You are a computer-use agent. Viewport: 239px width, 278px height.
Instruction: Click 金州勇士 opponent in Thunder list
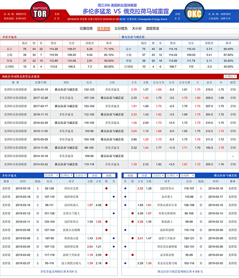(x=167, y=197)
